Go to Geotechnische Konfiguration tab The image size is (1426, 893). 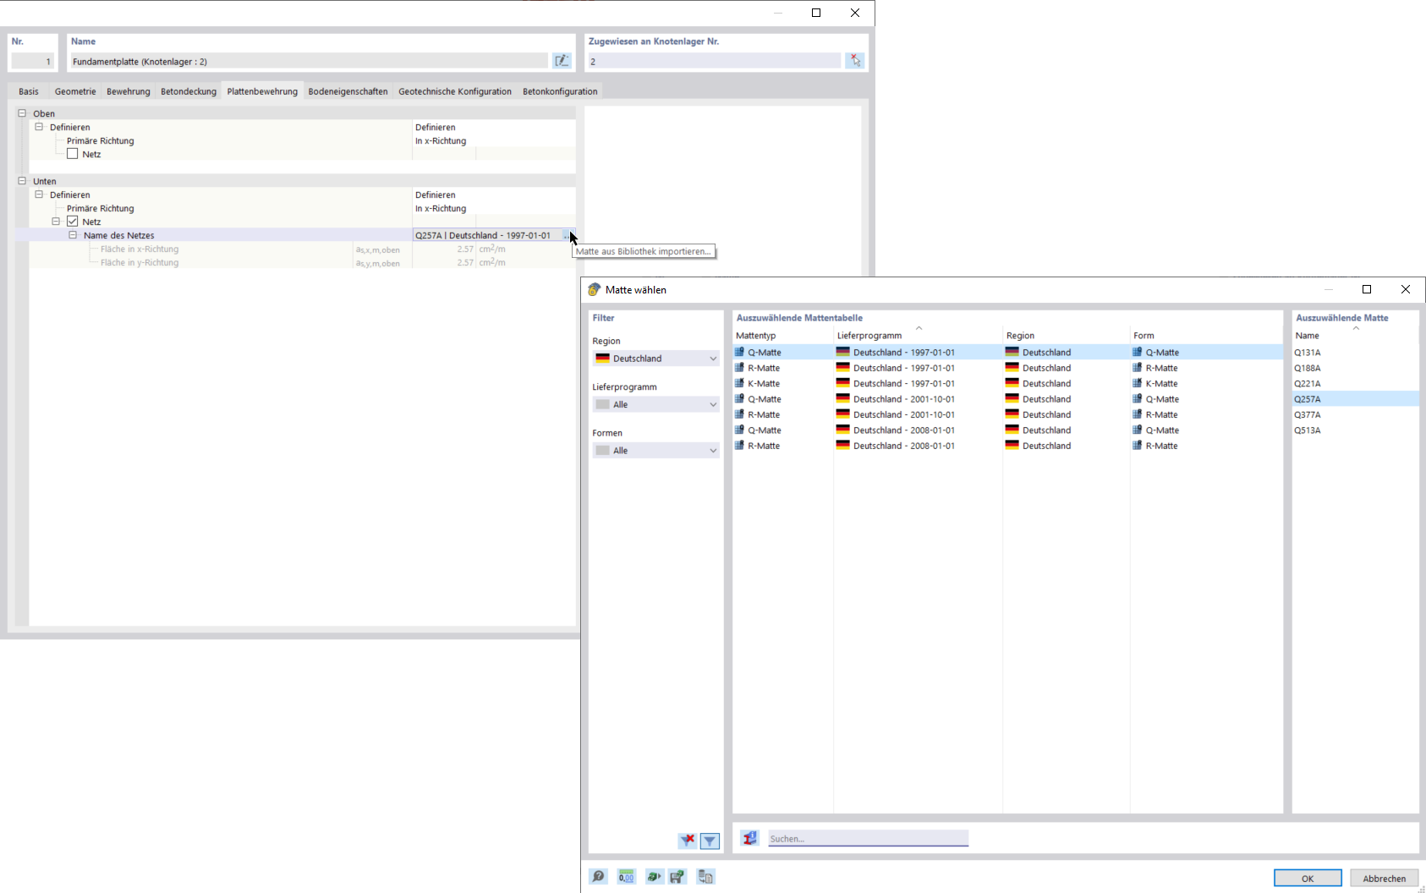point(455,91)
